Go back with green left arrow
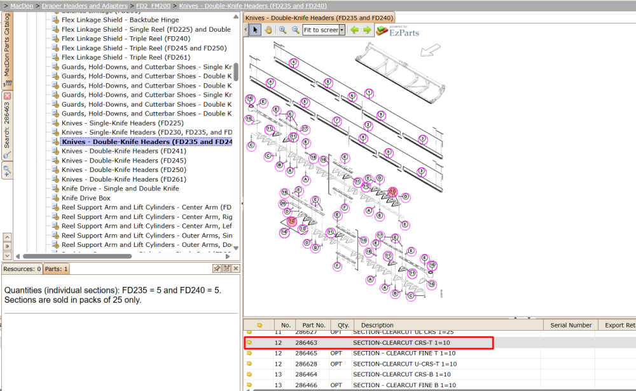Screen dimensions: 636x391 click(x=354, y=30)
